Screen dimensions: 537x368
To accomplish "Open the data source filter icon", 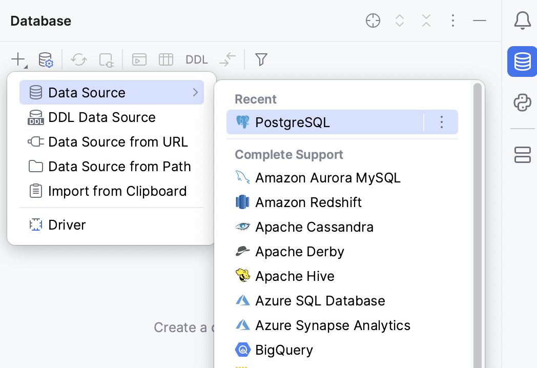I will (x=261, y=59).
